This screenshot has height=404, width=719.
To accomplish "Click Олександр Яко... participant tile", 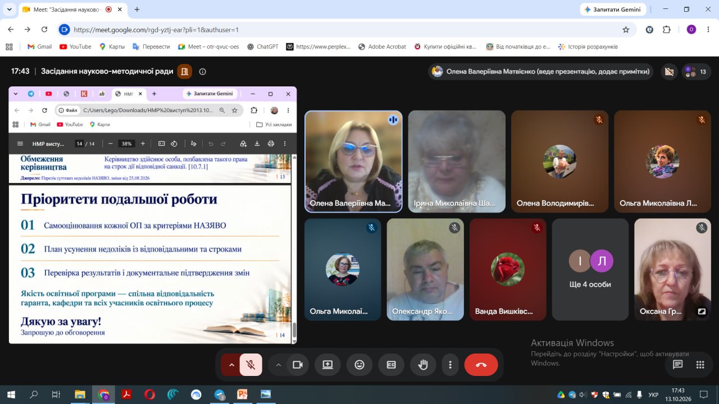I will [425, 269].
